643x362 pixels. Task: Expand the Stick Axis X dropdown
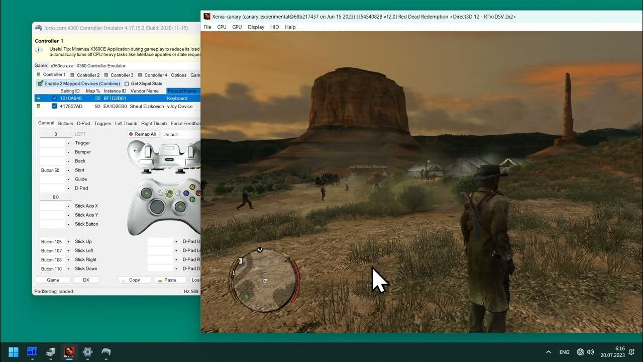(68, 206)
